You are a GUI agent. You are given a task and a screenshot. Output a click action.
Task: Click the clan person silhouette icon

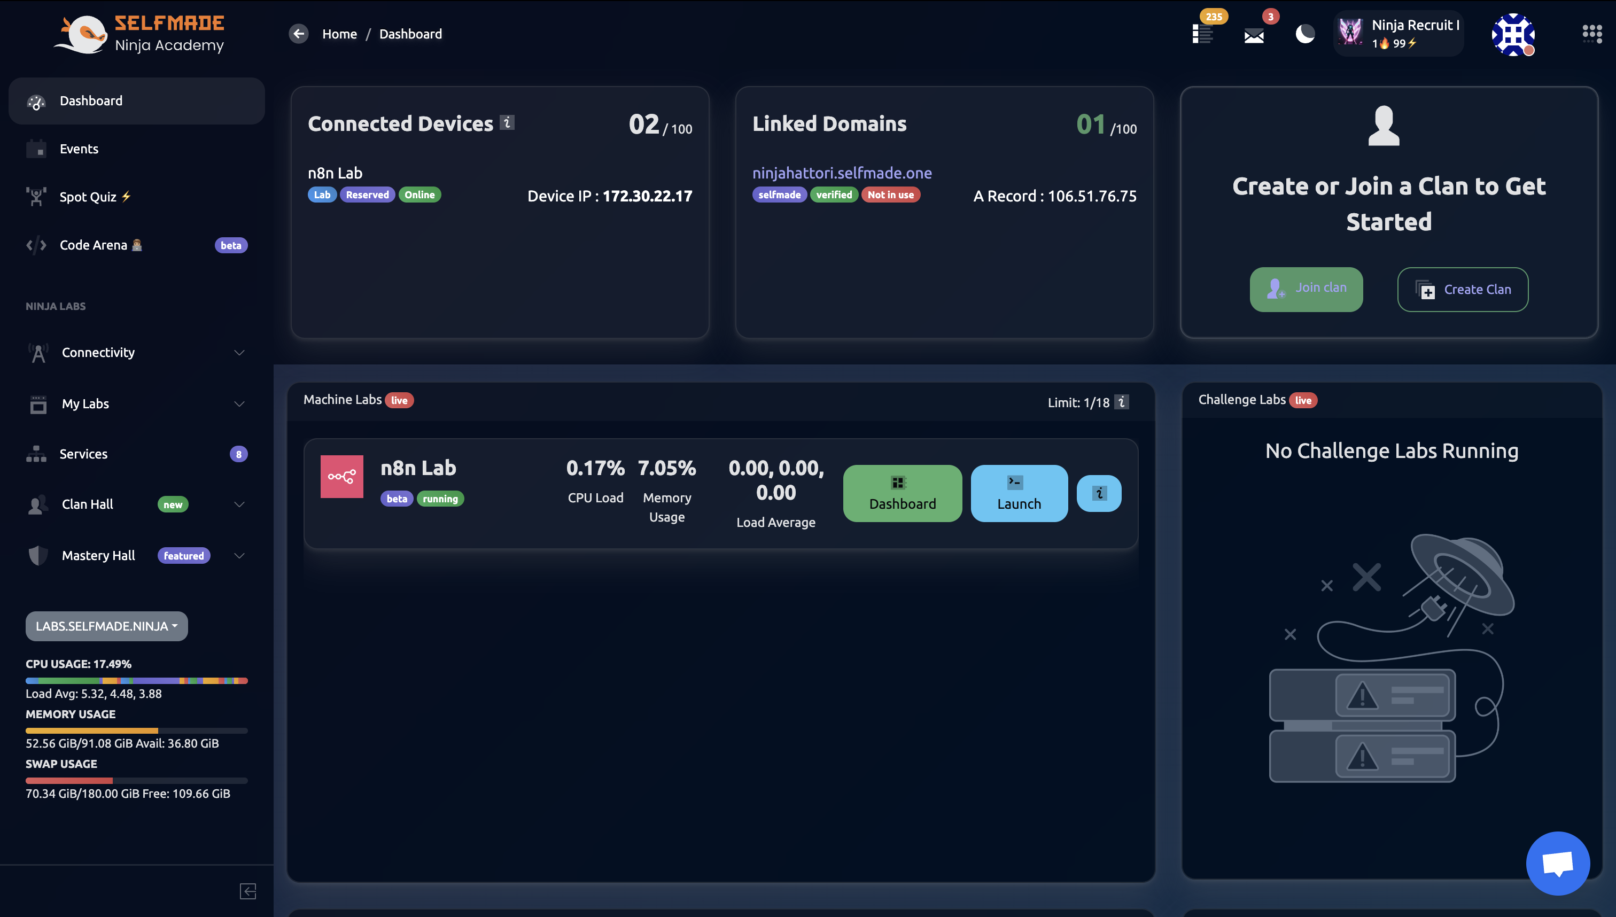pos(1384,126)
